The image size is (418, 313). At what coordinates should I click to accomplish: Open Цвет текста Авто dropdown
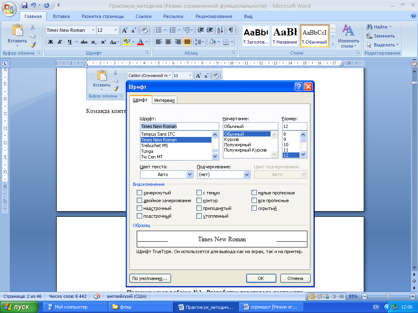click(189, 174)
